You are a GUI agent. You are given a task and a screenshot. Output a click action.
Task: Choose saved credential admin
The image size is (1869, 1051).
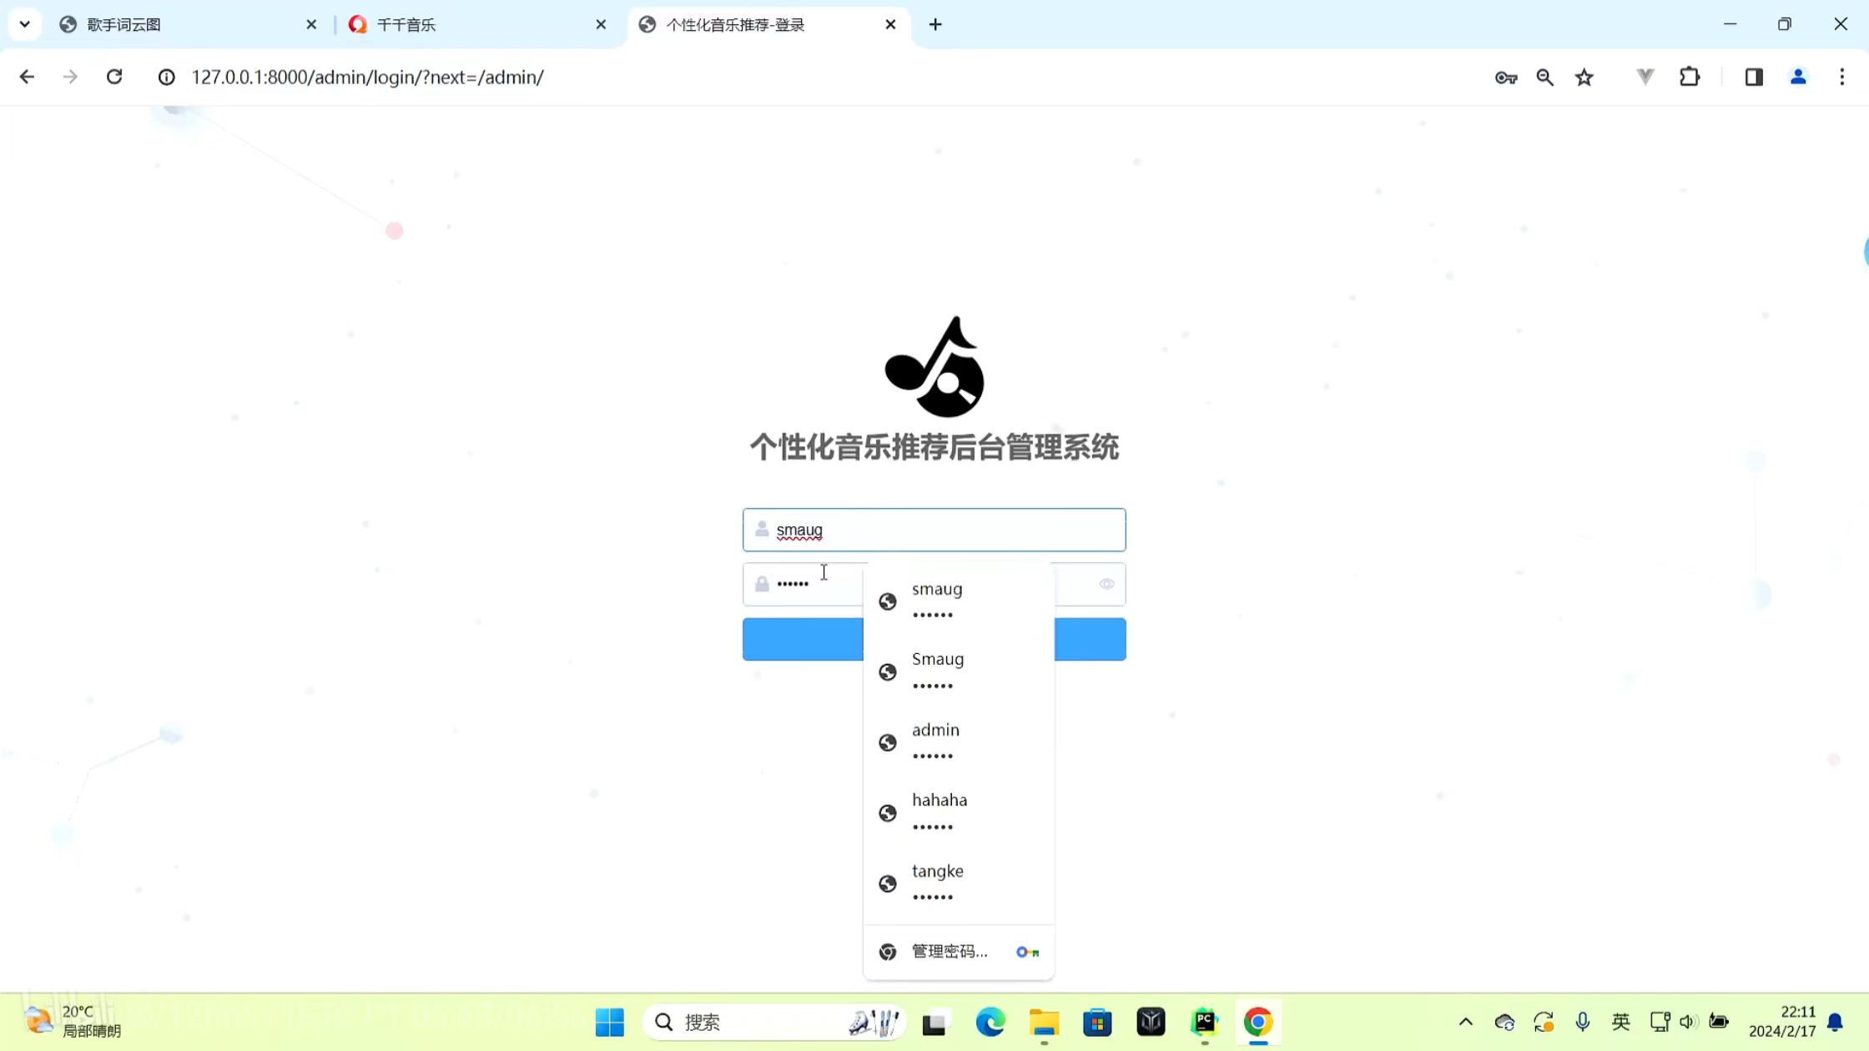[x=959, y=742]
